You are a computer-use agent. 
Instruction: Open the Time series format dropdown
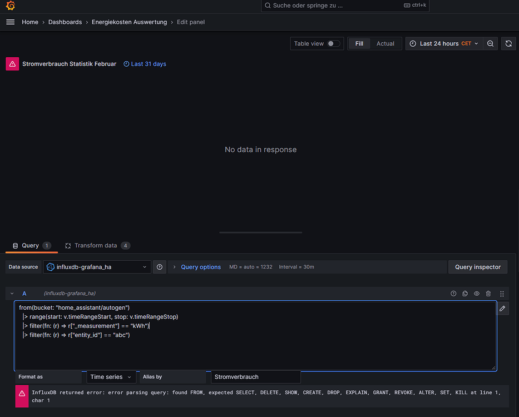pos(110,376)
